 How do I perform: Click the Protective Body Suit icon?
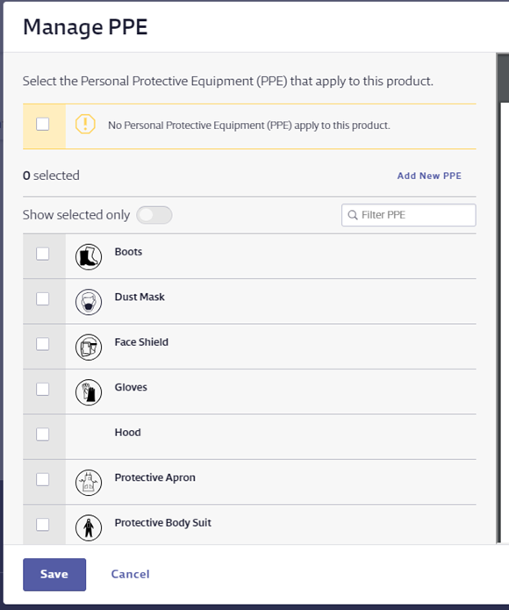tap(89, 527)
